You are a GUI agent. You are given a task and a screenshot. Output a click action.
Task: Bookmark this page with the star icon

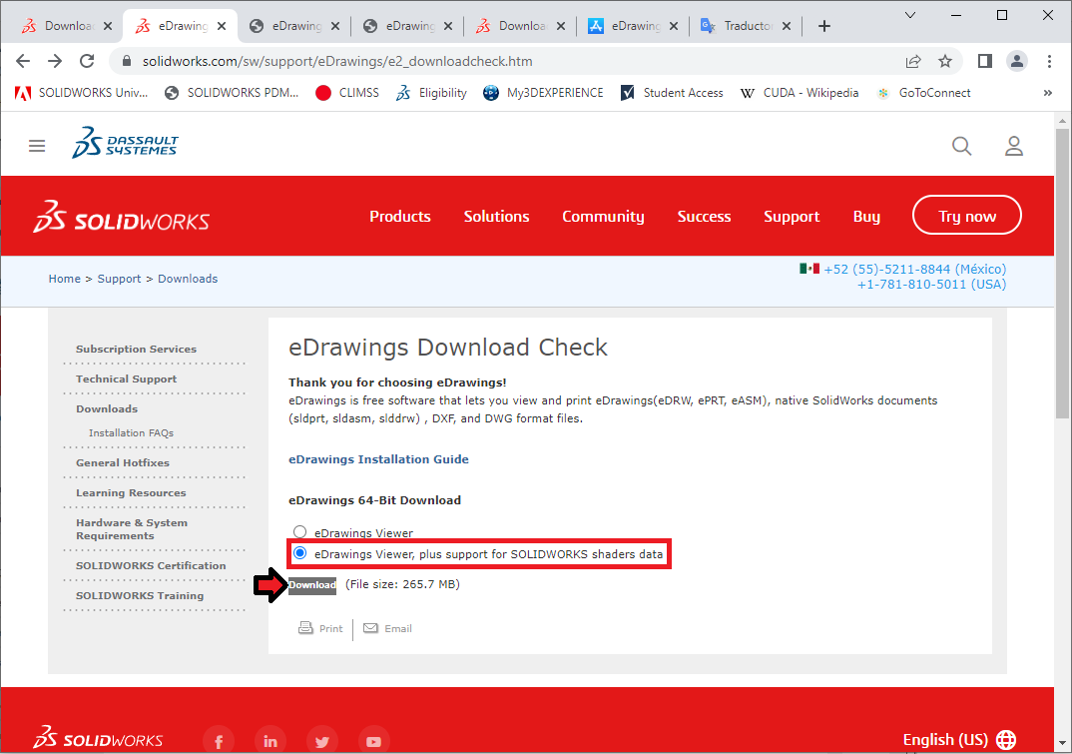click(945, 62)
